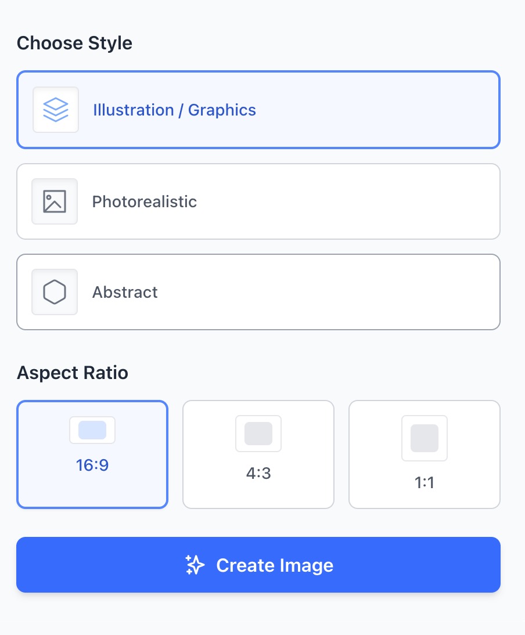The width and height of the screenshot is (525, 635).
Task: Click the sparkle icon on Create Image button
Action: point(195,565)
